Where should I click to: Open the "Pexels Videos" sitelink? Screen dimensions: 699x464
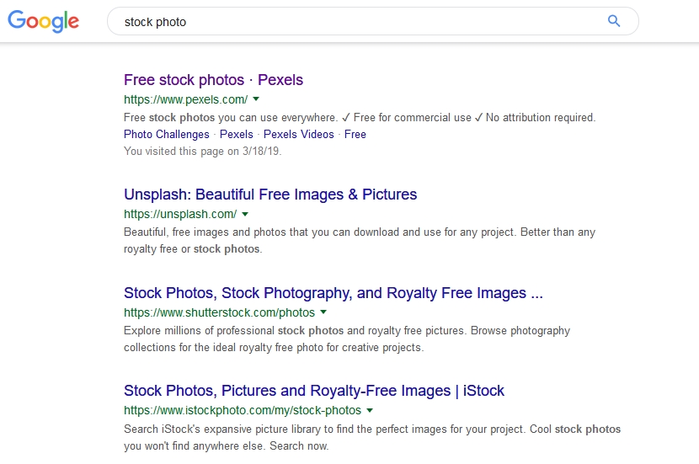pos(298,134)
